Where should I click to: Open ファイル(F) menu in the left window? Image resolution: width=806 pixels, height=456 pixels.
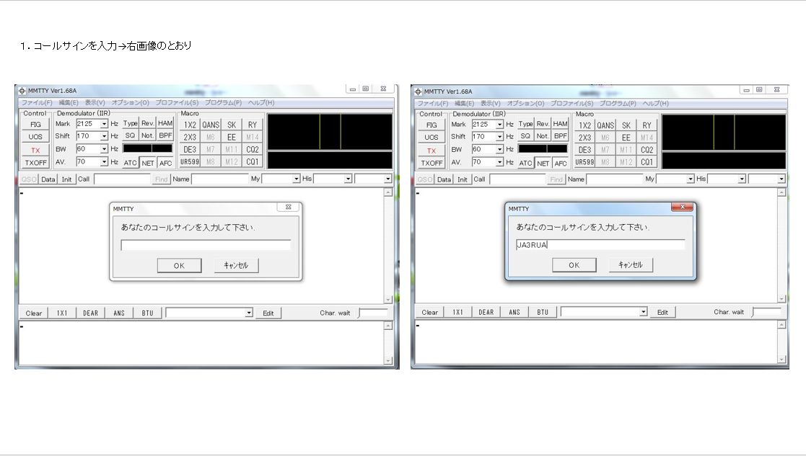tap(37, 102)
